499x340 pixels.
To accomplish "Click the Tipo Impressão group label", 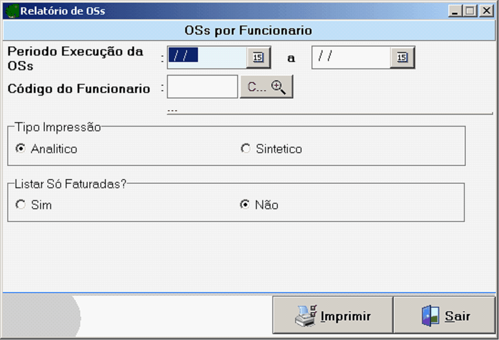I will tap(57, 127).
